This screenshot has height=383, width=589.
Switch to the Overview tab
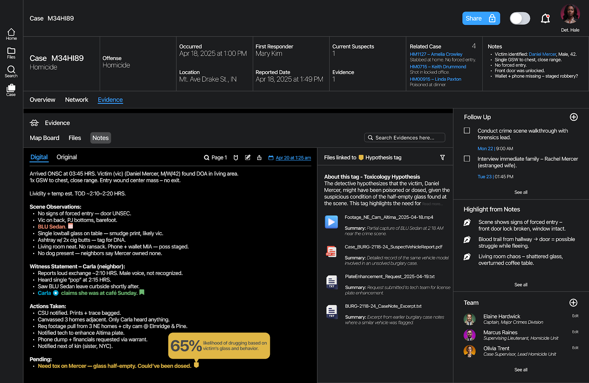(x=42, y=100)
